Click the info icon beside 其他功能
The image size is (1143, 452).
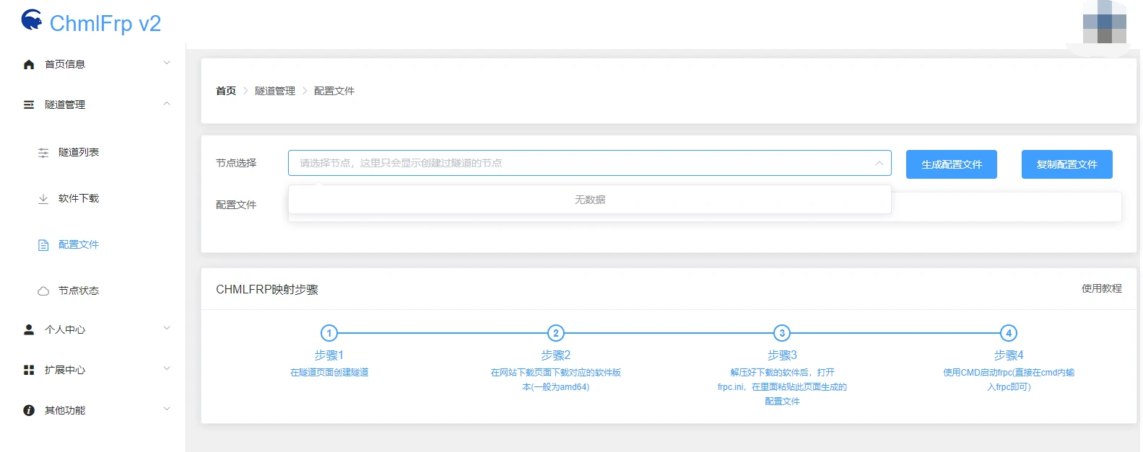29,410
